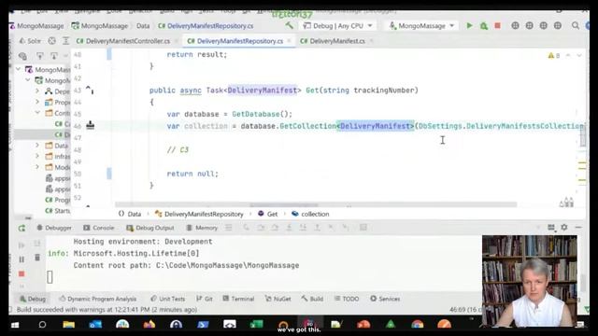Open the Memory tab in debug panel
598x336 pixels.
pos(202,228)
